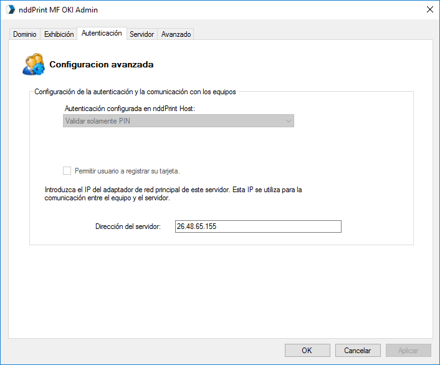Open the Exhibición tab

coord(59,34)
